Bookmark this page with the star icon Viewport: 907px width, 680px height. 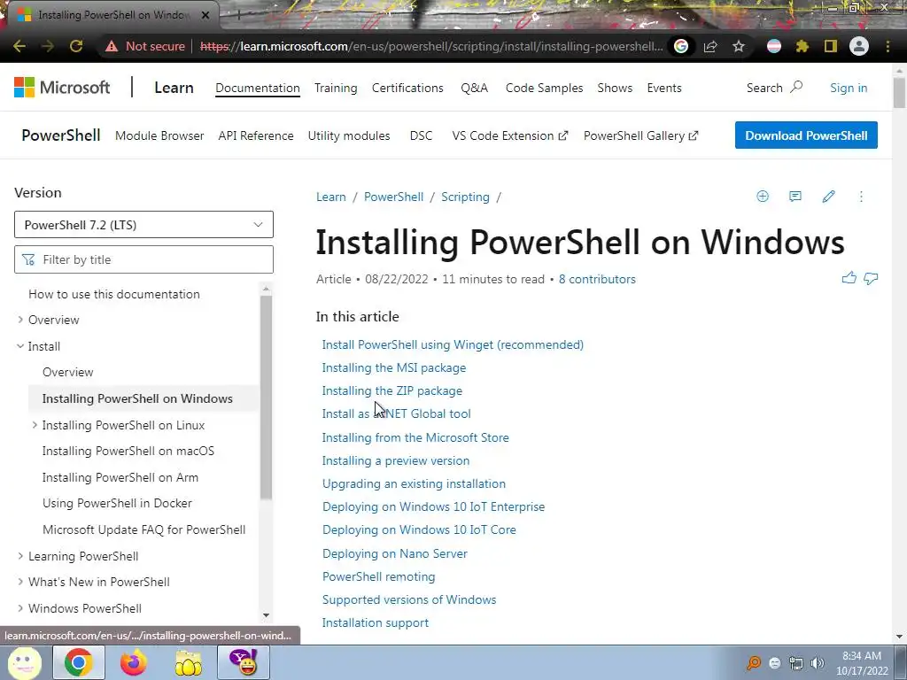(739, 46)
